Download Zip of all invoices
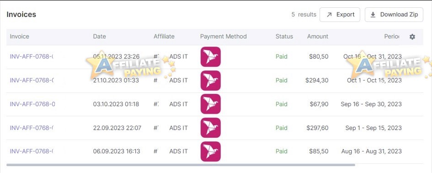 (394, 15)
